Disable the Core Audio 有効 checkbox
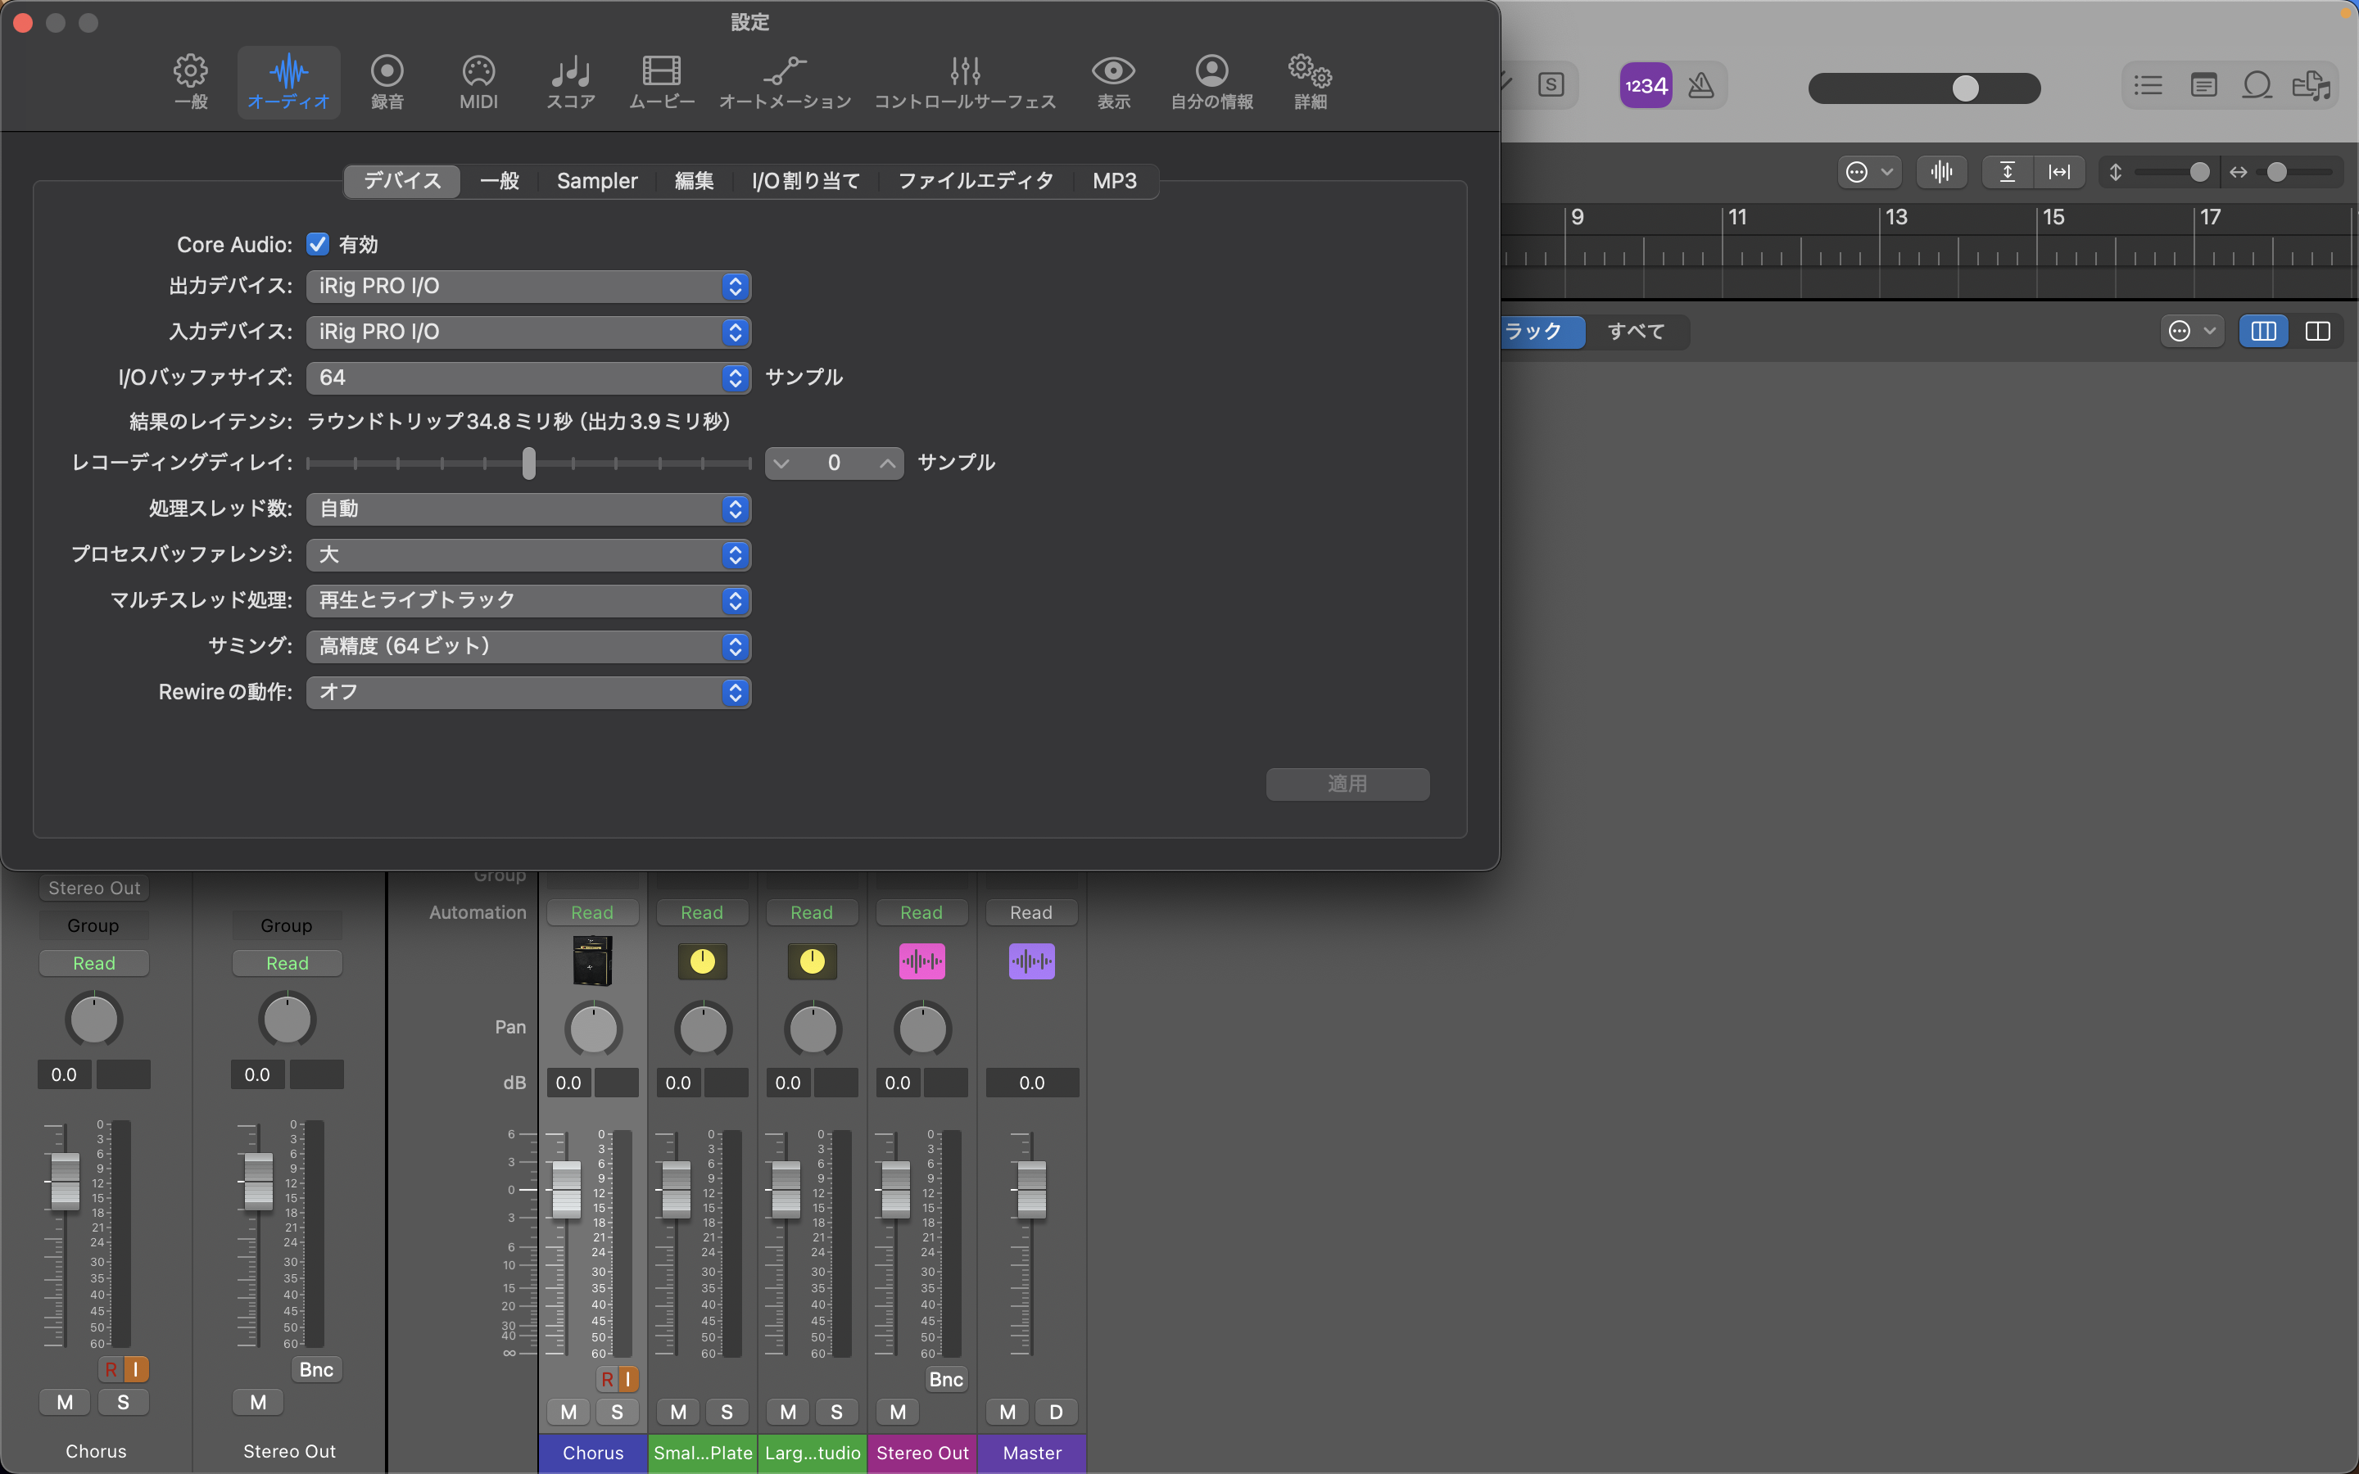This screenshot has width=2359, height=1474. point(318,244)
